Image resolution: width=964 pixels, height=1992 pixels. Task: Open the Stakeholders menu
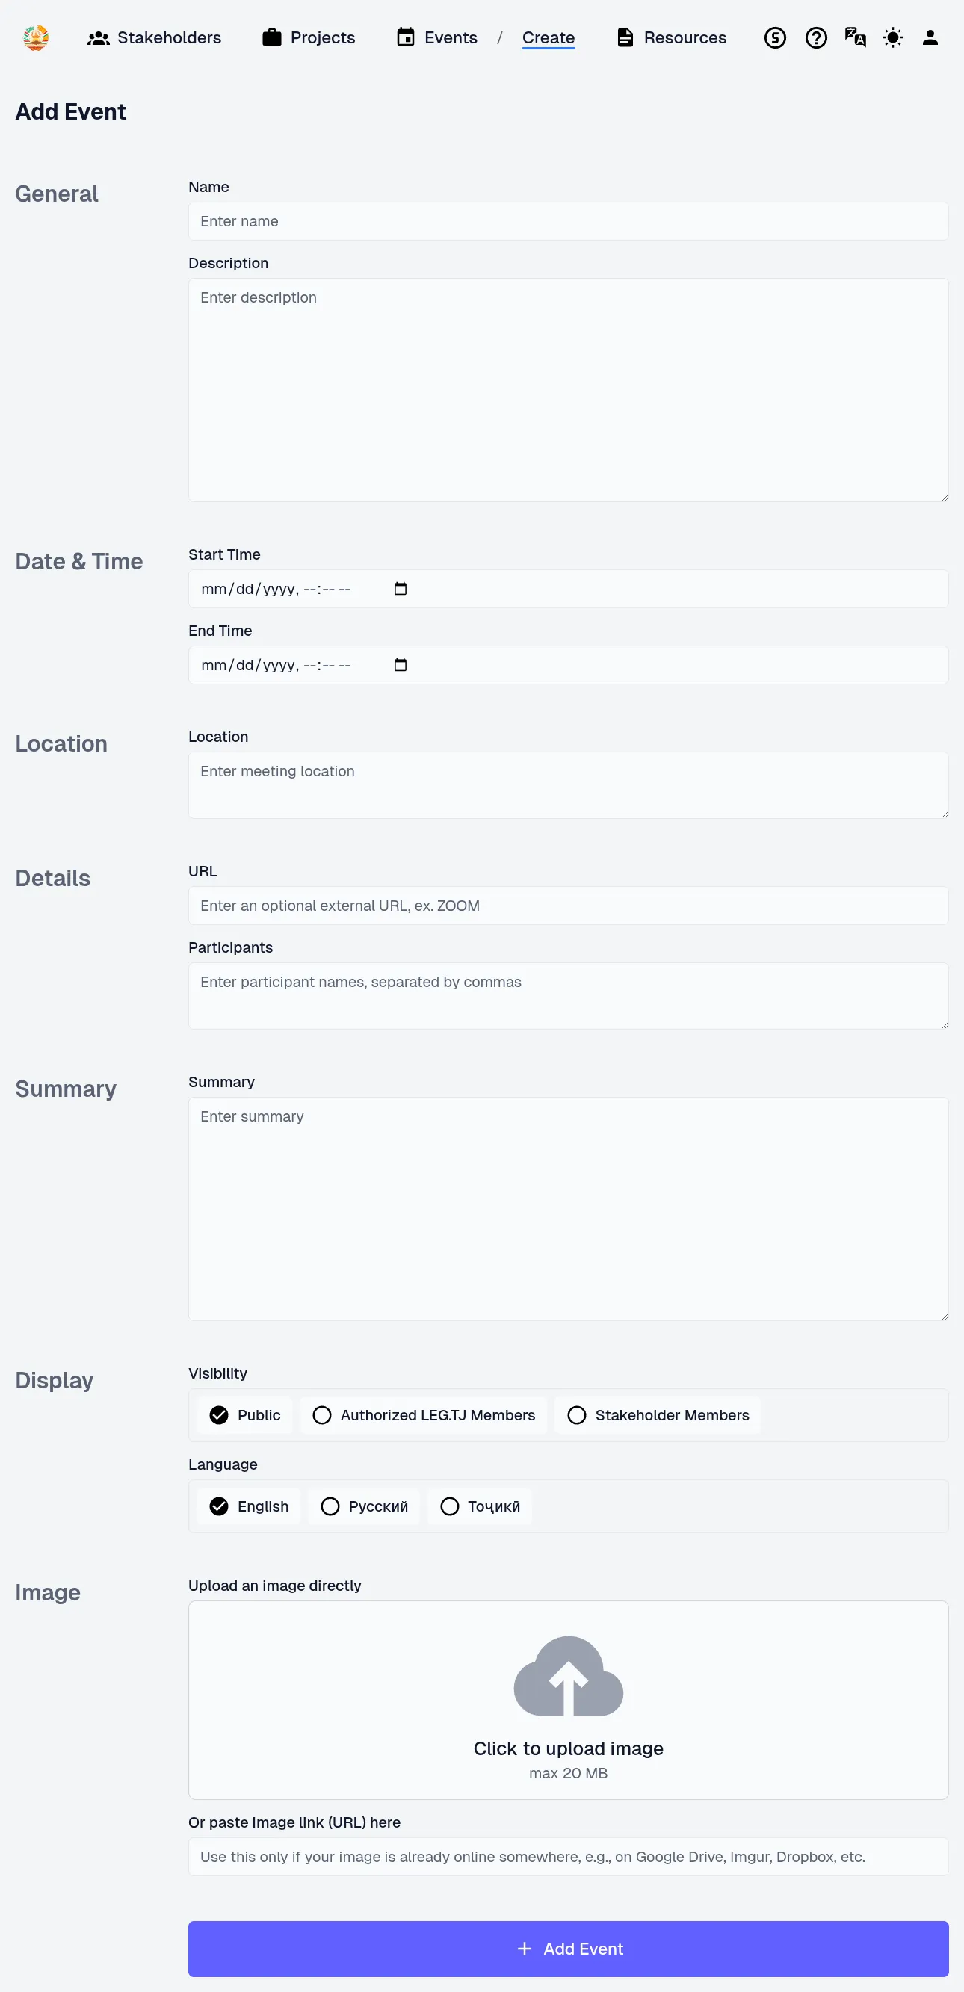(154, 37)
